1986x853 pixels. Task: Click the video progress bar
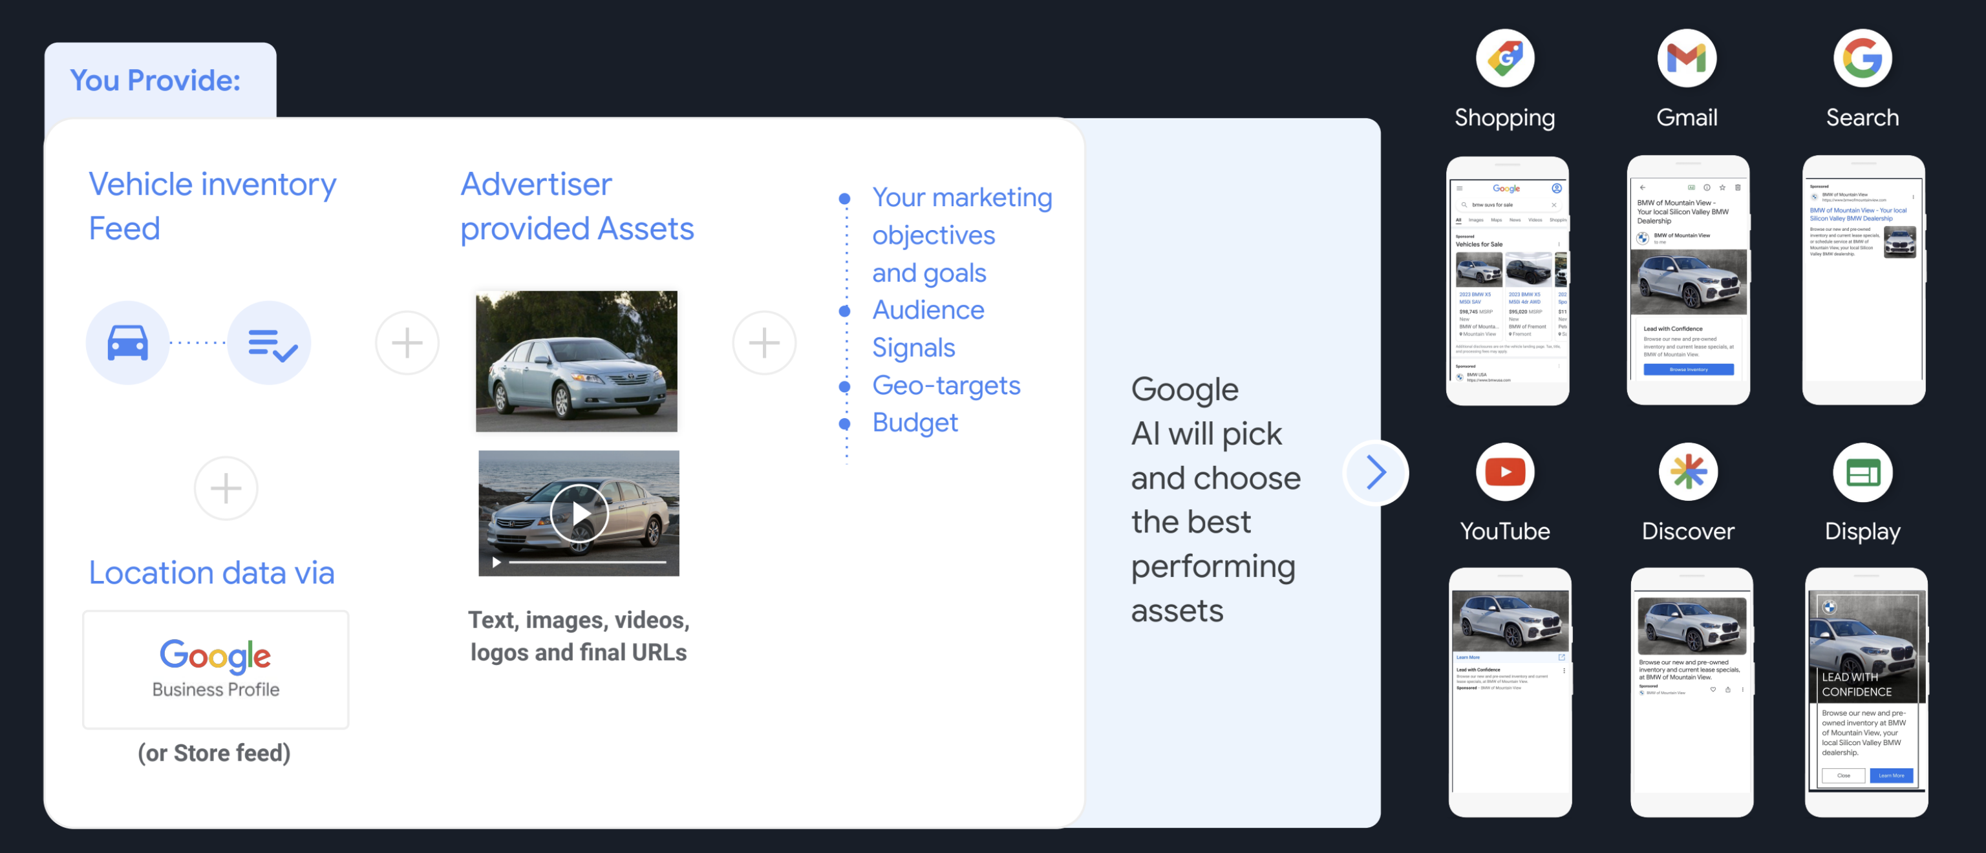(x=588, y=562)
